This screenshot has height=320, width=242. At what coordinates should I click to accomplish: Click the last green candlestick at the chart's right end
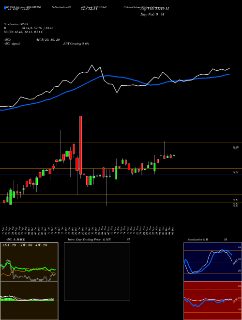[174, 156]
